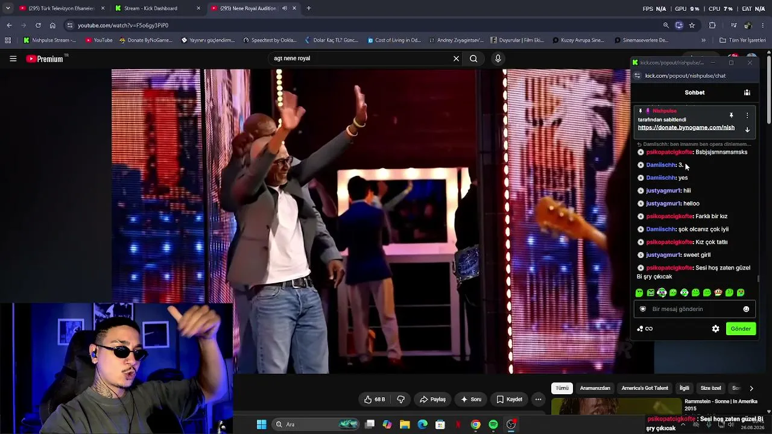Select the Tümü filter chip
This screenshot has height=434, width=772.
click(562, 388)
